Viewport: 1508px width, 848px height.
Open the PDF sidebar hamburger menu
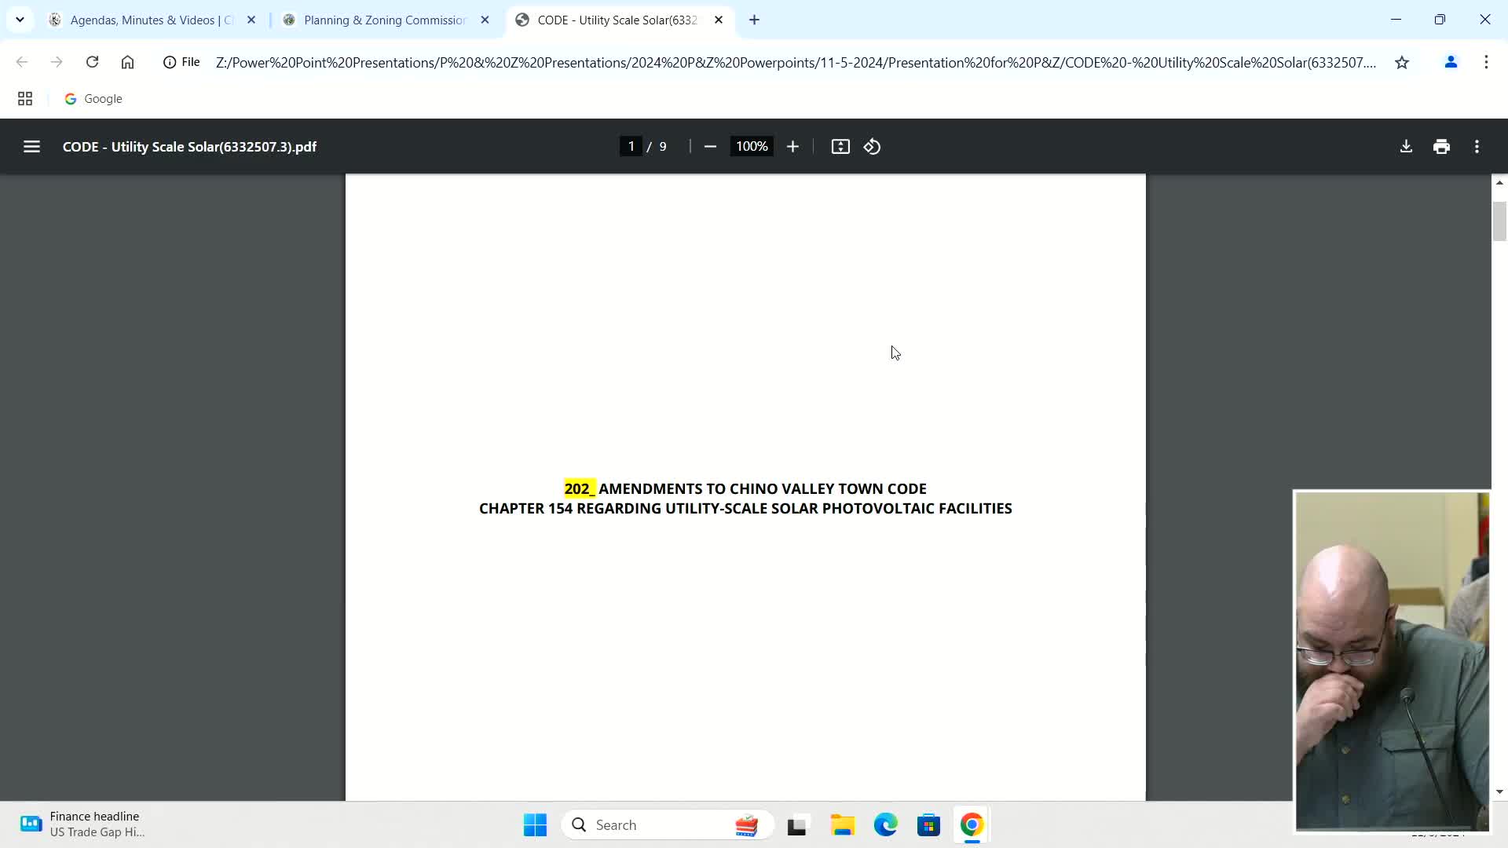point(31,147)
